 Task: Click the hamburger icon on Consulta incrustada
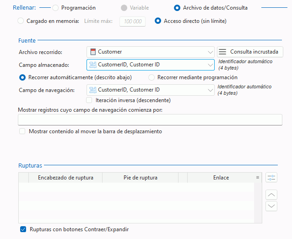point(222,52)
